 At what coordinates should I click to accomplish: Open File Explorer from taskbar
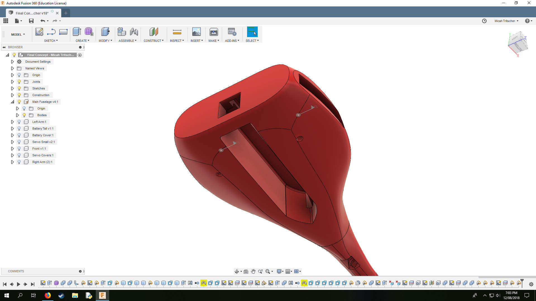coord(75,295)
